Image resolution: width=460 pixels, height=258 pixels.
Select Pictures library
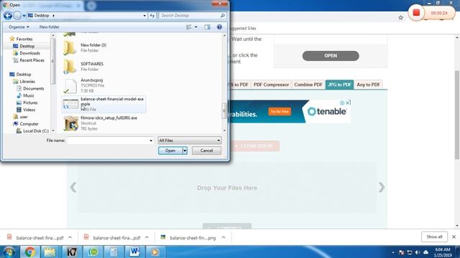[30, 102]
